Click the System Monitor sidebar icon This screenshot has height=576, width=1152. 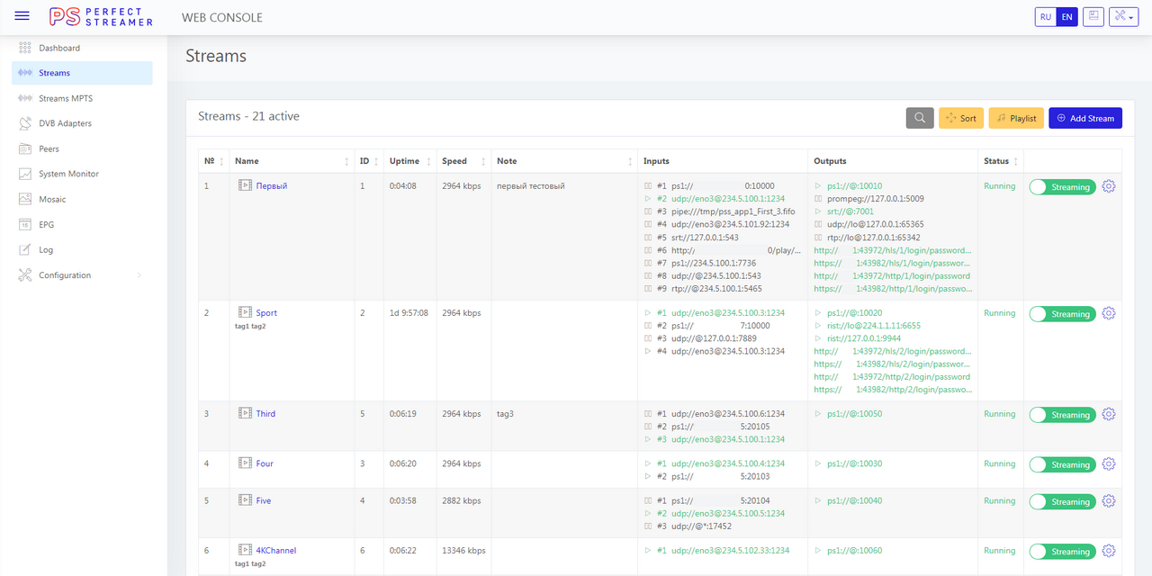(x=25, y=174)
